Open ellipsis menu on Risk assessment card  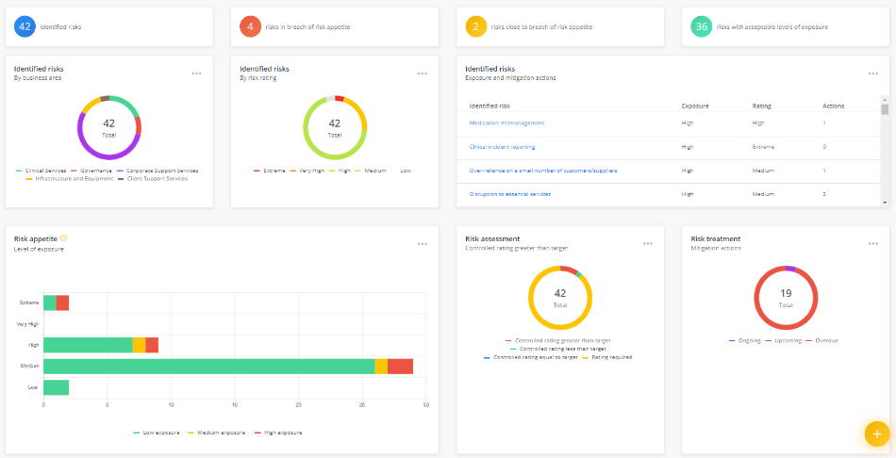click(x=648, y=243)
